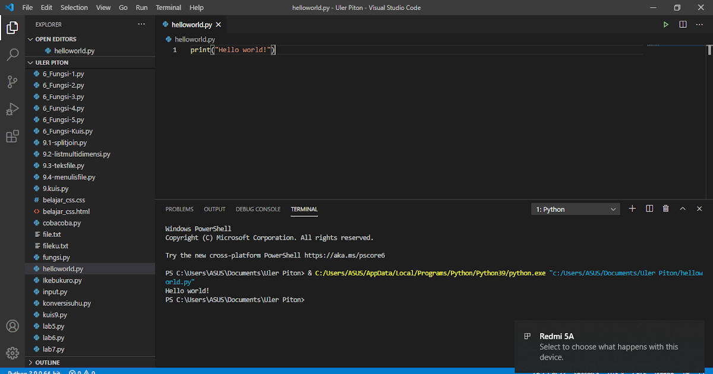Dismiss the Redmi 5A device notification
This screenshot has width=713, height=374.
tap(608, 347)
